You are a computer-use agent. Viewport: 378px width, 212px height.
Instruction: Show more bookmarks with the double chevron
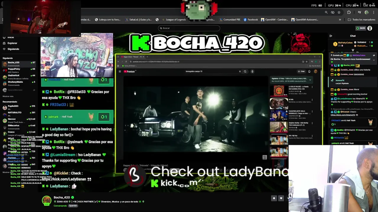[x=340, y=20]
